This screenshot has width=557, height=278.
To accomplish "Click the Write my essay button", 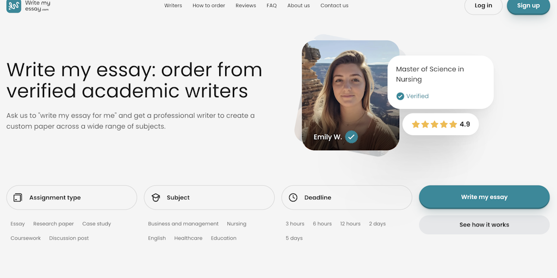I will [x=484, y=197].
